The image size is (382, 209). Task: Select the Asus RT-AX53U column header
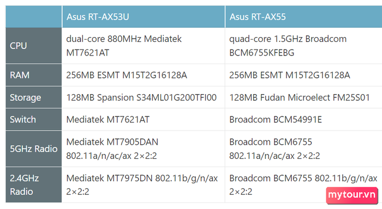144,17
